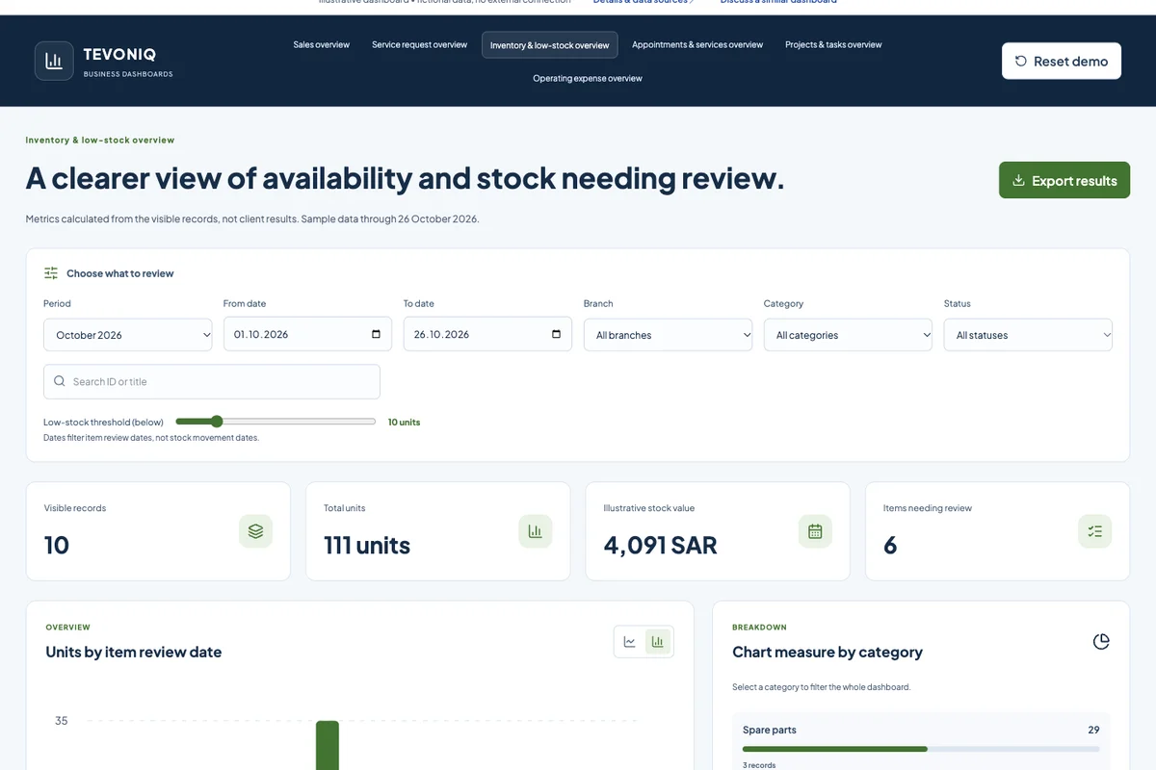Click the Low-stock threshold slider handle
This screenshot has height=770, width=1156.
(217, 422)
